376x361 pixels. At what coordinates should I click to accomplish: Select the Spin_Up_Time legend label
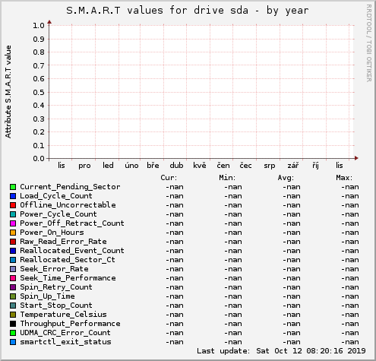47,296
